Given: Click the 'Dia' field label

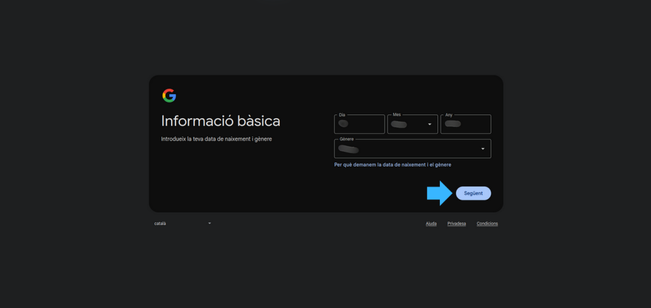Looking at the screenshot, I should [342, 115].
